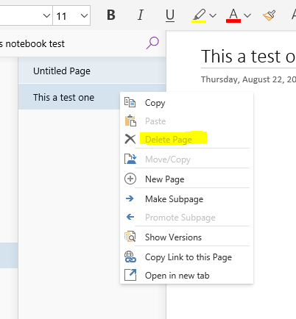Screen dimensions: 296x319
Task: Click the Open in new tab icon
Action: 130,275
